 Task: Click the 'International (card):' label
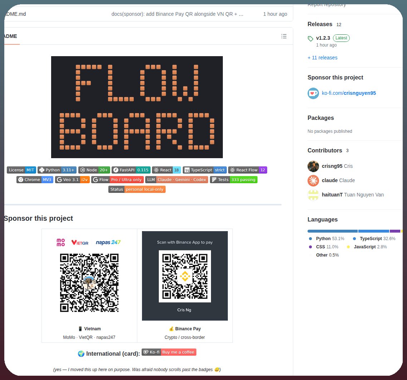coord(113,354)
